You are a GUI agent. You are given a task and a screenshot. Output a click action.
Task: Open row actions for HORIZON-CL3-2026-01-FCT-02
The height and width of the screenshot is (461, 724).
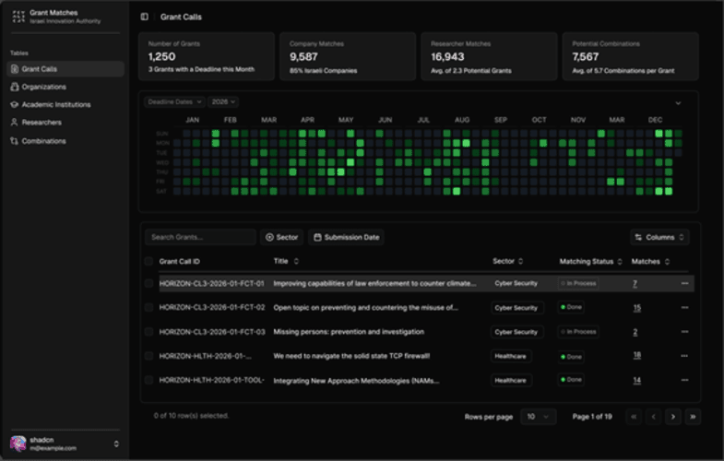tap(684, 307)
